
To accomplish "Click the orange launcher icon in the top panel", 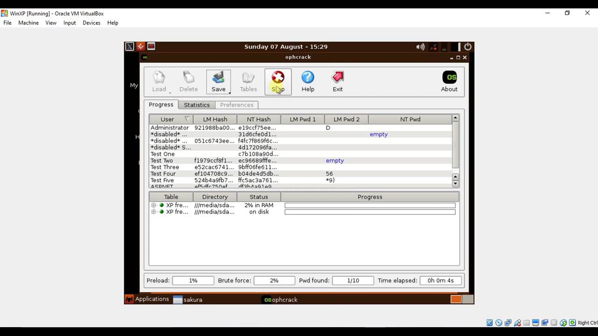I will click(140, 46).
